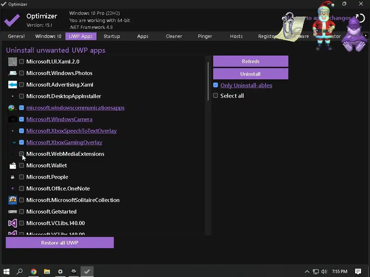
Task: Open File Explorer from taskbar
Action: tap(47, 272)
